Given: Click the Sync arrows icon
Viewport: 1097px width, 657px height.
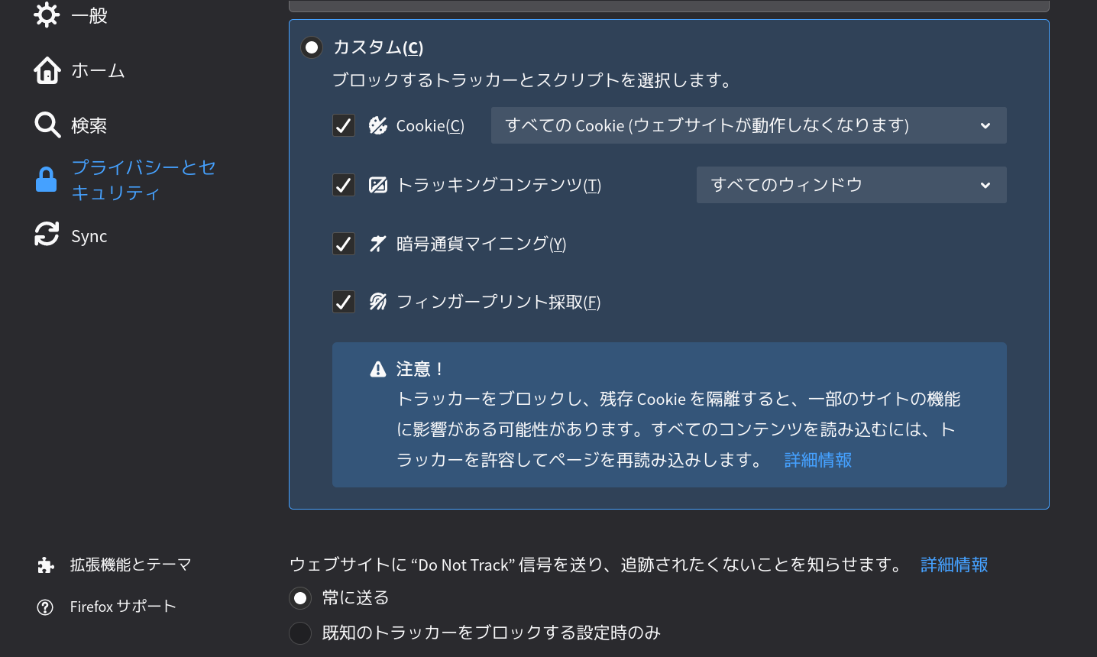Looking at the screenshot, I should tap(47, 234).
